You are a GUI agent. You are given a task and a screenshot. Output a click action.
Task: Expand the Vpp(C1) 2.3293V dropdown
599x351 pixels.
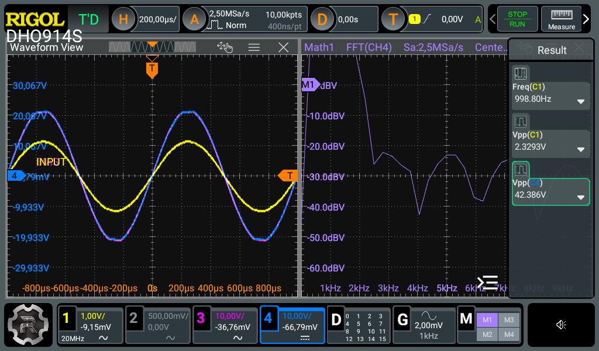click(x=581, y=149)
